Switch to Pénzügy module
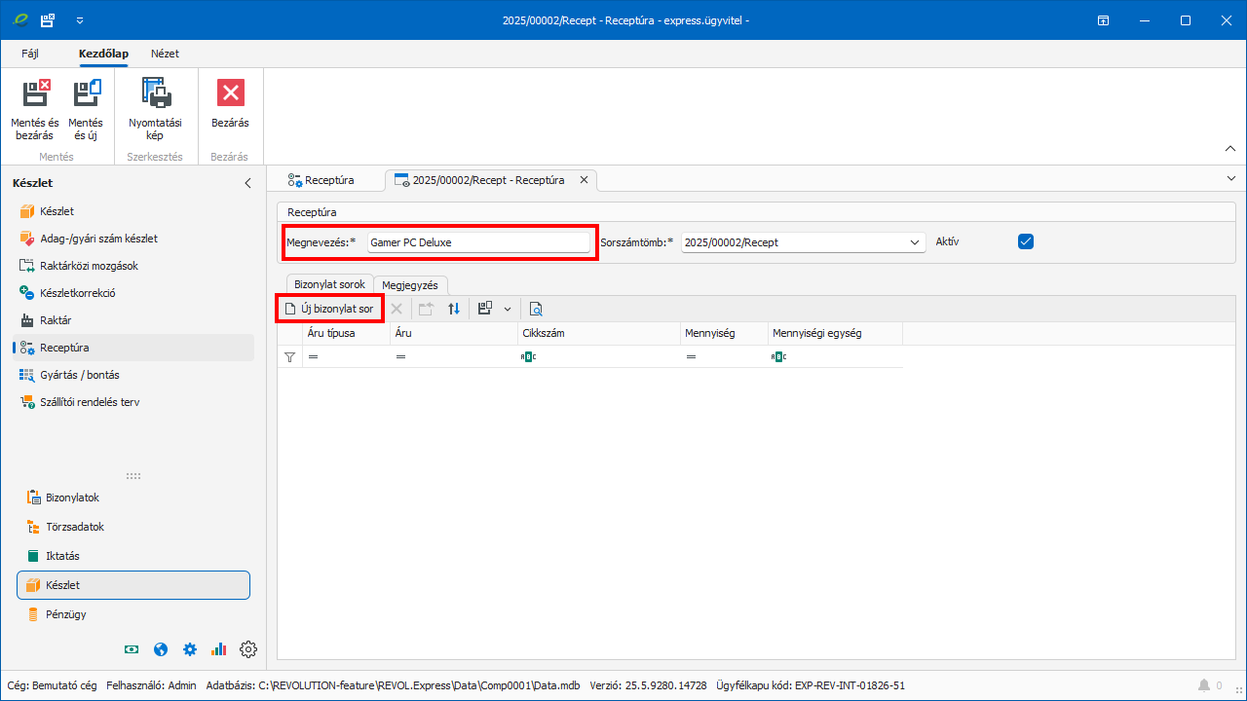Viewport: 1247px width, 701px height. click(x=133, y=614)
